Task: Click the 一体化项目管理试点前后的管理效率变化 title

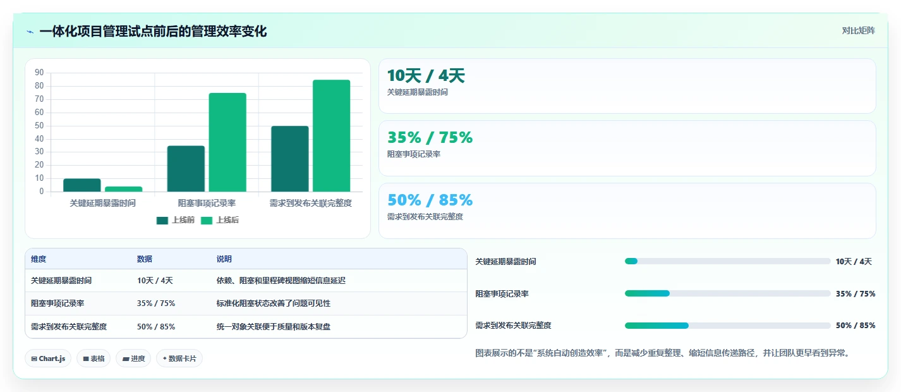Action: [x=153, y=31]
